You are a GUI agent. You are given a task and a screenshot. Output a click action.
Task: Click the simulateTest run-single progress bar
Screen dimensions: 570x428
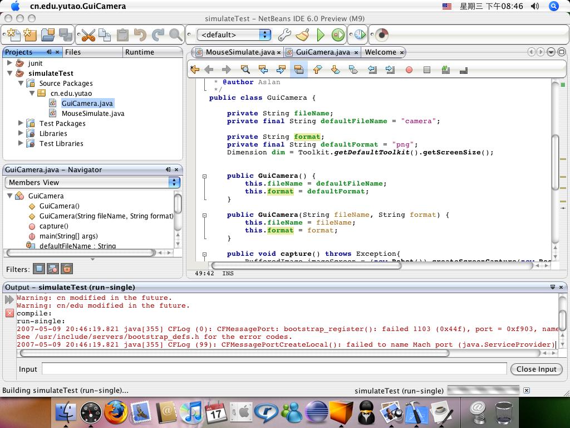(483, 390)
